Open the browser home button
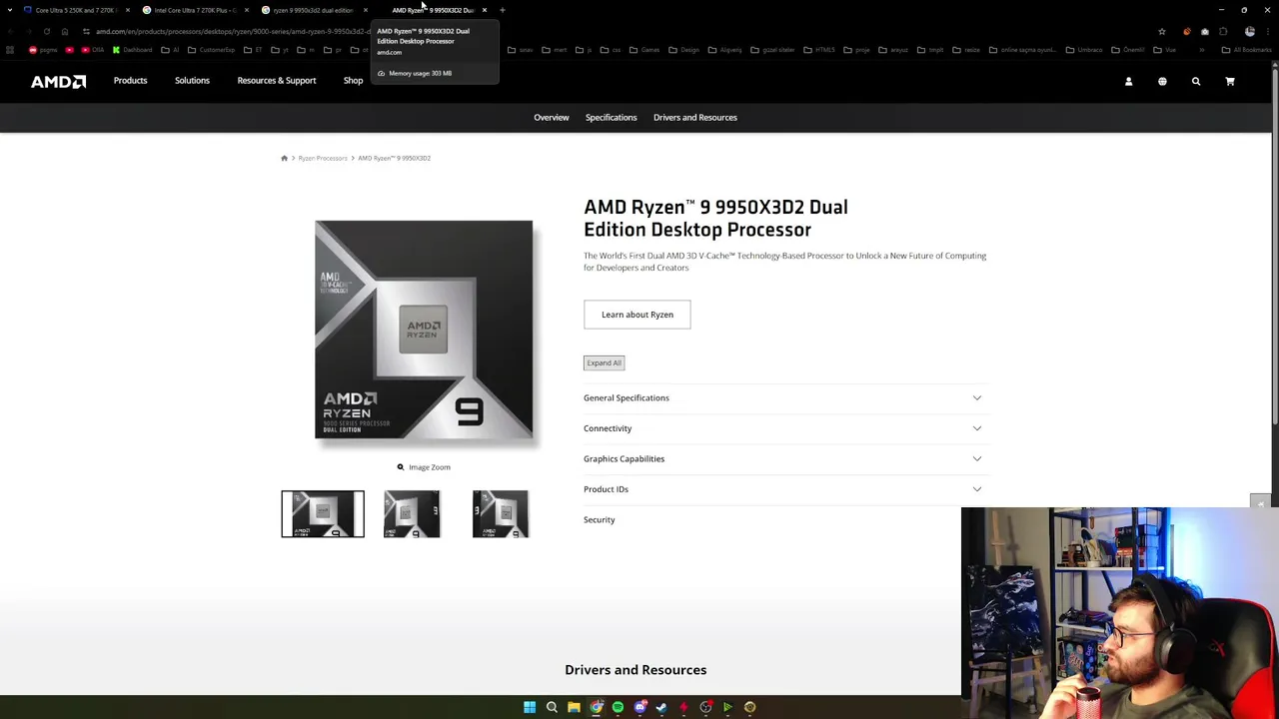Image resolution: width=1279 pixels, height=719 pixels. [64, 32]
